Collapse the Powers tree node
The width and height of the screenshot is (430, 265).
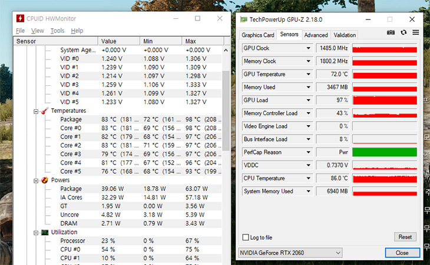(36, 181)
